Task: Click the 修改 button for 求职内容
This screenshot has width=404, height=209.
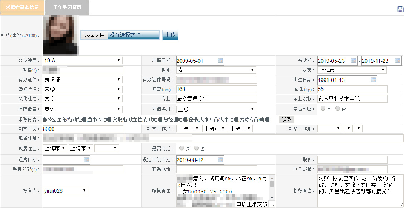Action: click(x=286, y=119)
